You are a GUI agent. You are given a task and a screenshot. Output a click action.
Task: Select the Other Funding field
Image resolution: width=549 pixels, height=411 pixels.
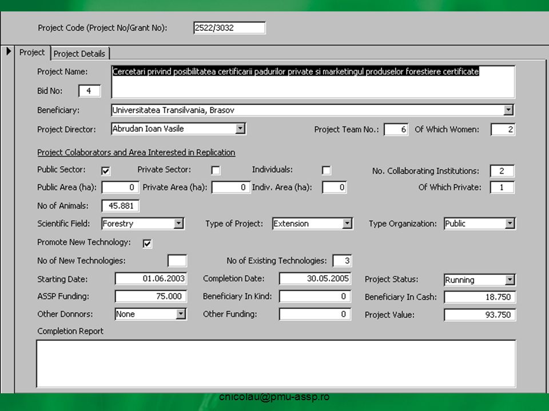click(x=315, y=314)
